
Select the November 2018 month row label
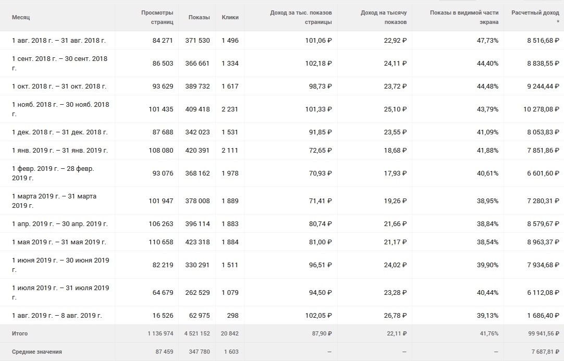60,109
